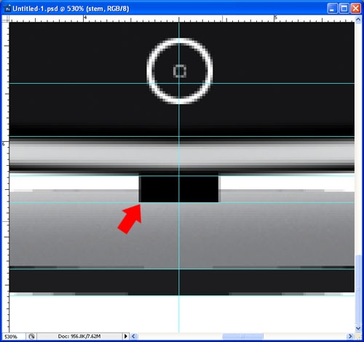364x342 pixels.
Task: Click the Doc: 956.8K/7.62M status text
Action: 79,336
